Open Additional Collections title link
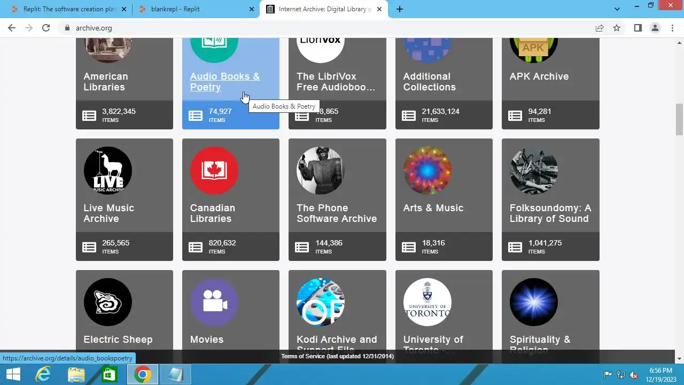Viewport: 684px width, 385px height. [429, 82]
